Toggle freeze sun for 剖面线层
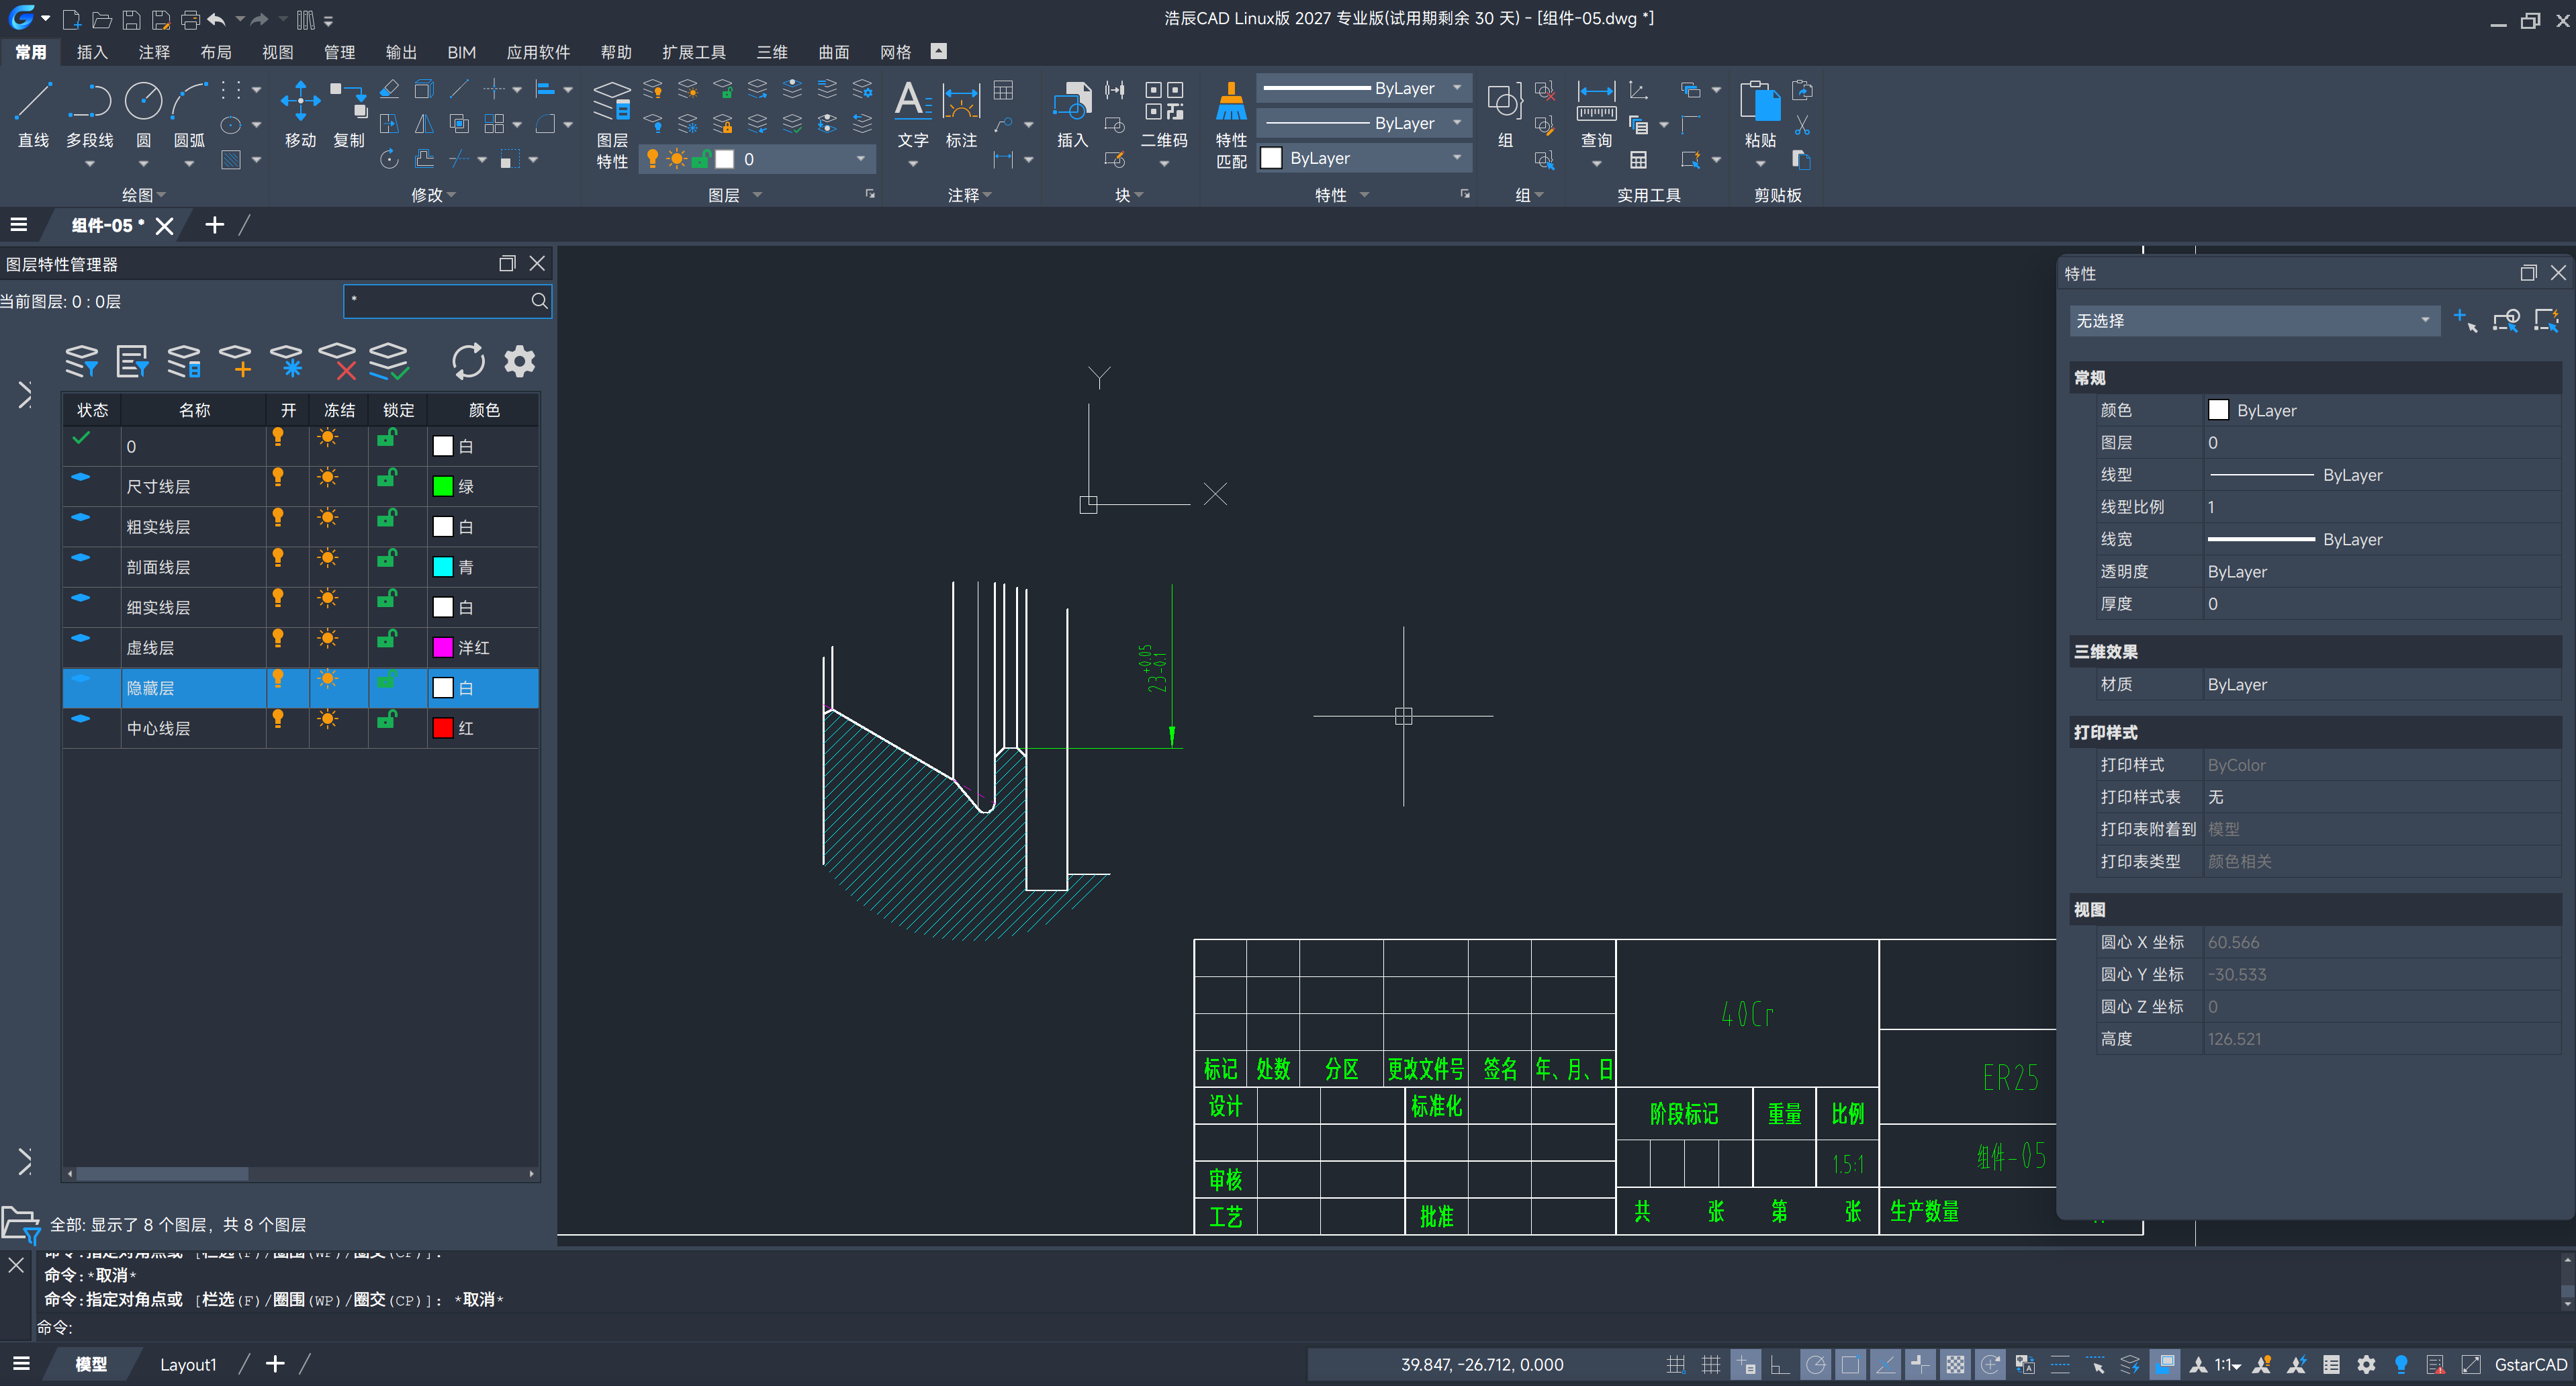Viewport: 2576px width, 1386px height. [x=327, y=558]
